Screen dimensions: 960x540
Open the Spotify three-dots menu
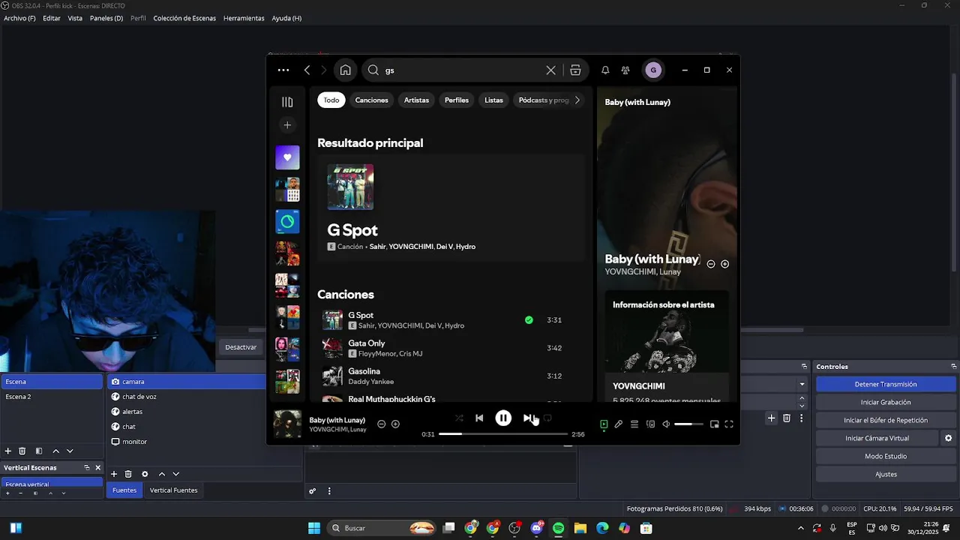click(x=283, y=70)
